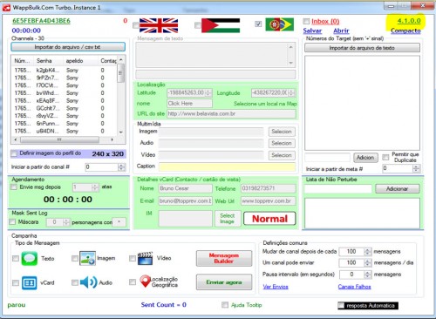
Task: Enable the Arabic flag language checkbox
Action: point(198,25)
